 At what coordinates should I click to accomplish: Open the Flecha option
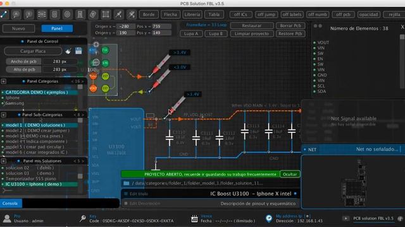coord(170,15)
